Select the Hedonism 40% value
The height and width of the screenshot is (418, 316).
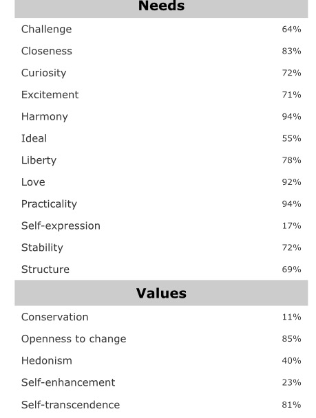[291, 361]
